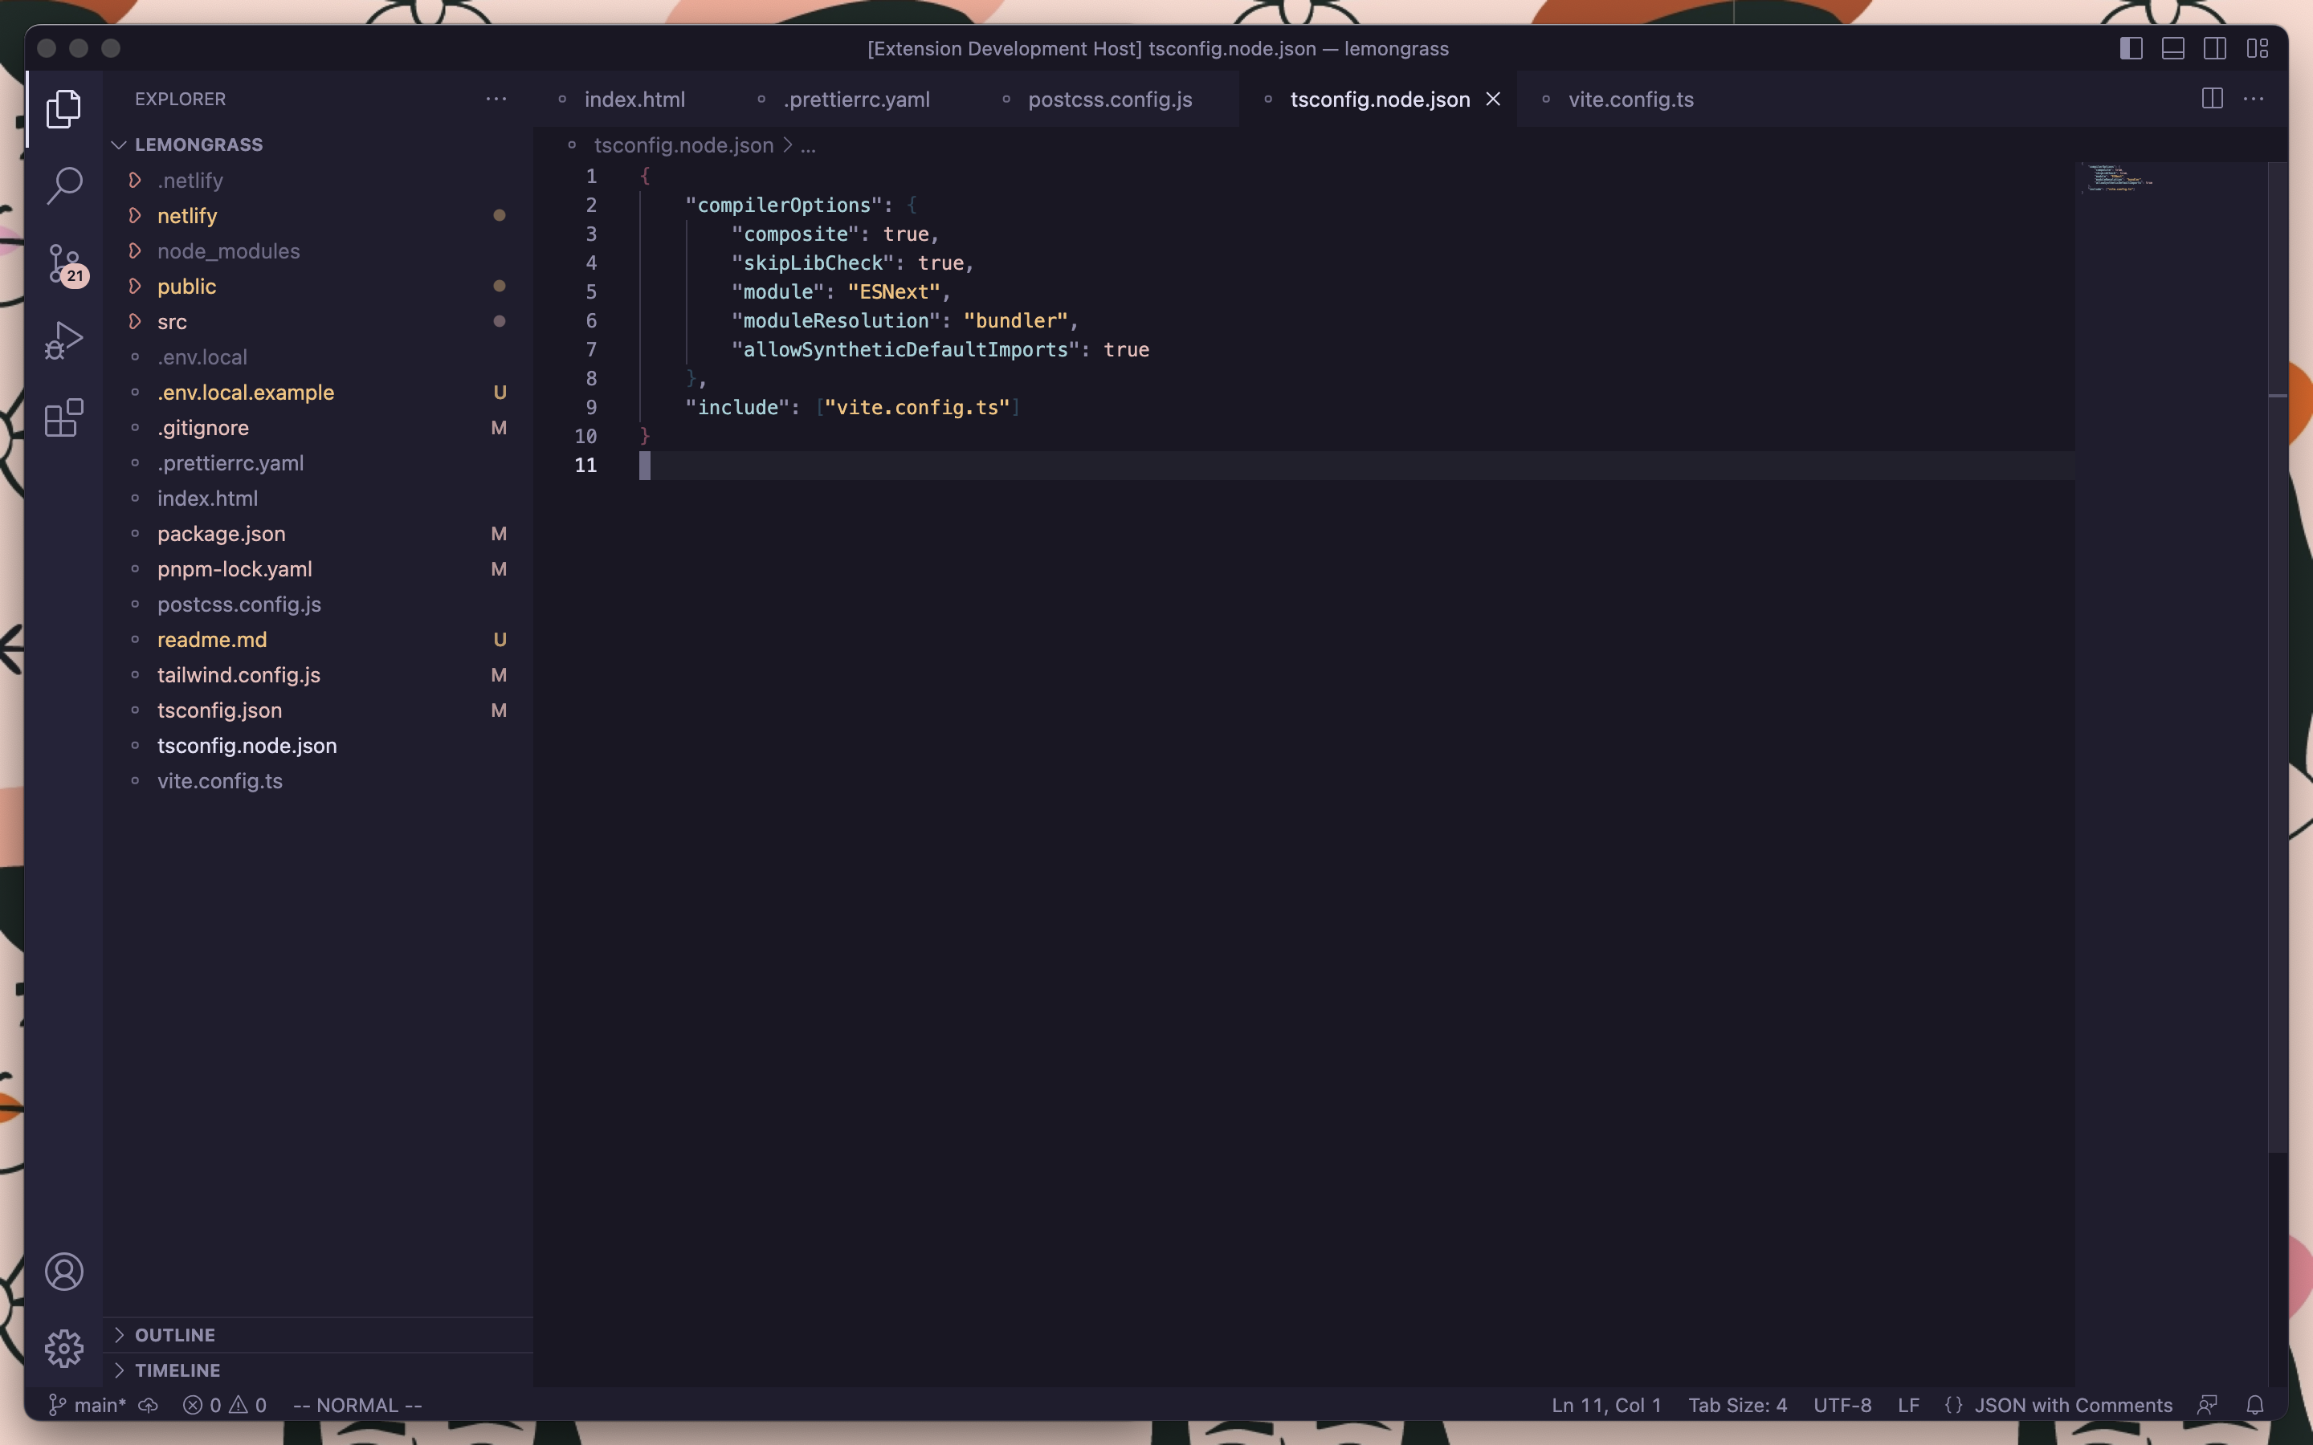The width and height of the screenshot is (2313, 1445).
Task: Toggle the primary side bar visibility
Action: point(2131,48)
